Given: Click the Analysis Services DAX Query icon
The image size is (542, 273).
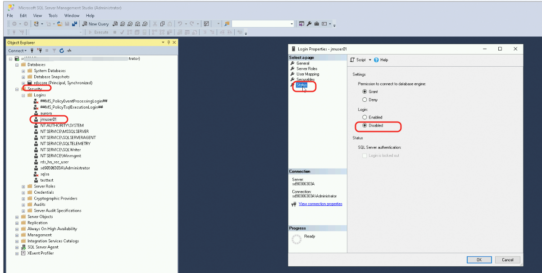Looking at the screenshot, I should (145, 24).
